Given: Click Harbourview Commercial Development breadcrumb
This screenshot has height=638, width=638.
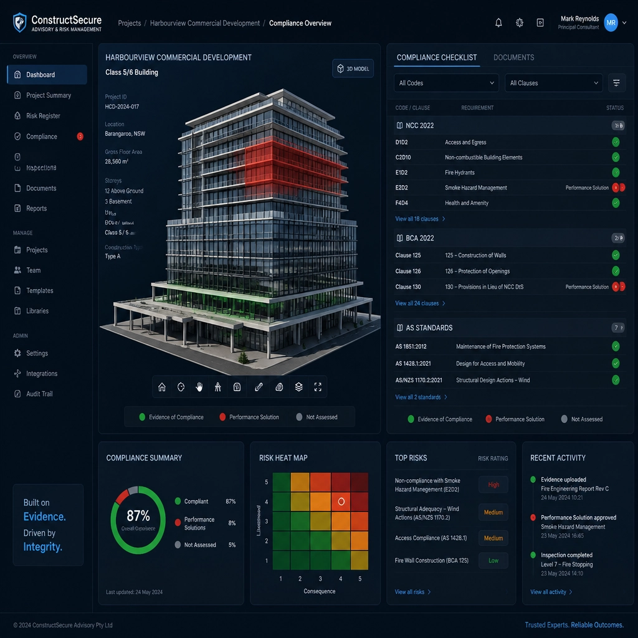Looking at the screenshot, I should [204, 23].
